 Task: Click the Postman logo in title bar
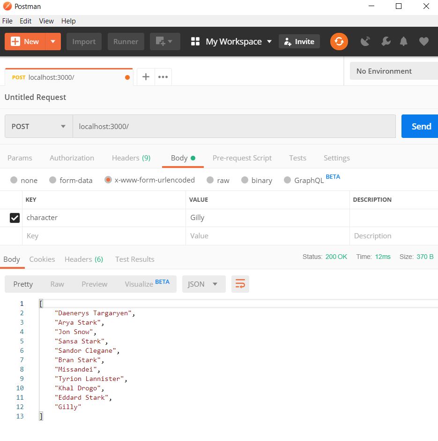coord(7,6)
